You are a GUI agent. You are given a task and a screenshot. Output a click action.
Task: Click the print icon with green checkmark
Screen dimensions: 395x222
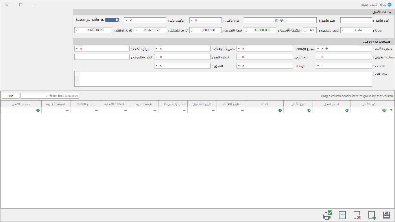[x=328, y=215]
